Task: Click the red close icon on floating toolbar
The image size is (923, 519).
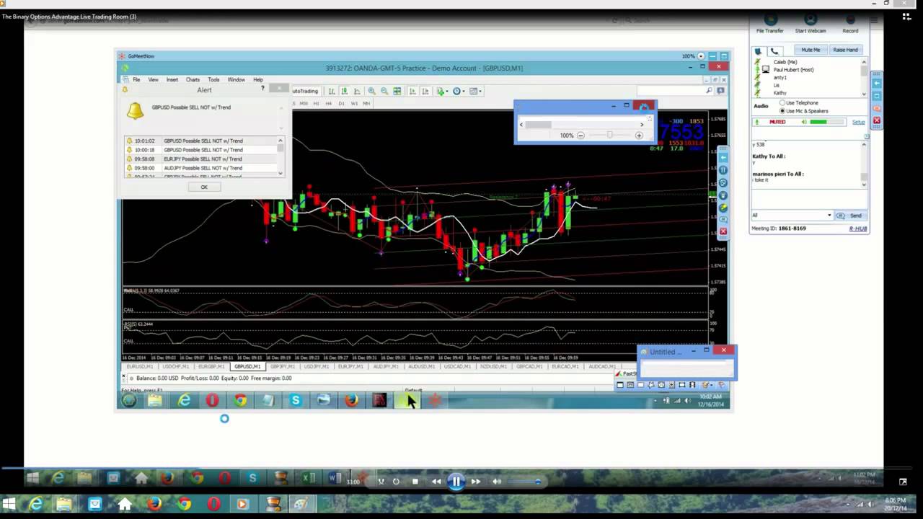Action: pyautogui.click(x=877, y=120)
